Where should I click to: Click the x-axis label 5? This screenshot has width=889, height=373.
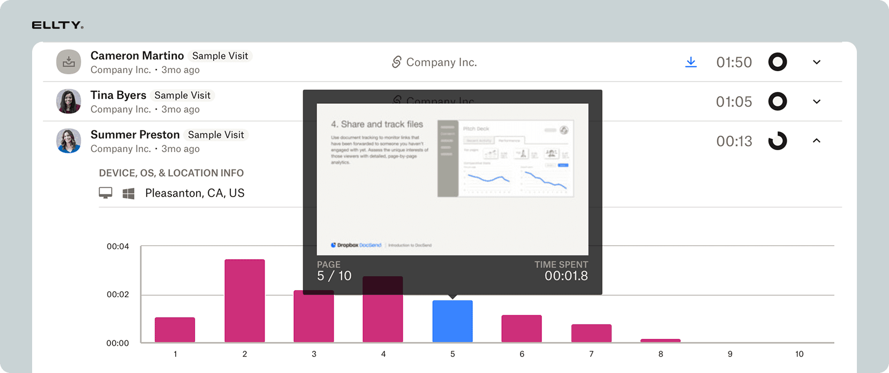(x=453, y=354)
